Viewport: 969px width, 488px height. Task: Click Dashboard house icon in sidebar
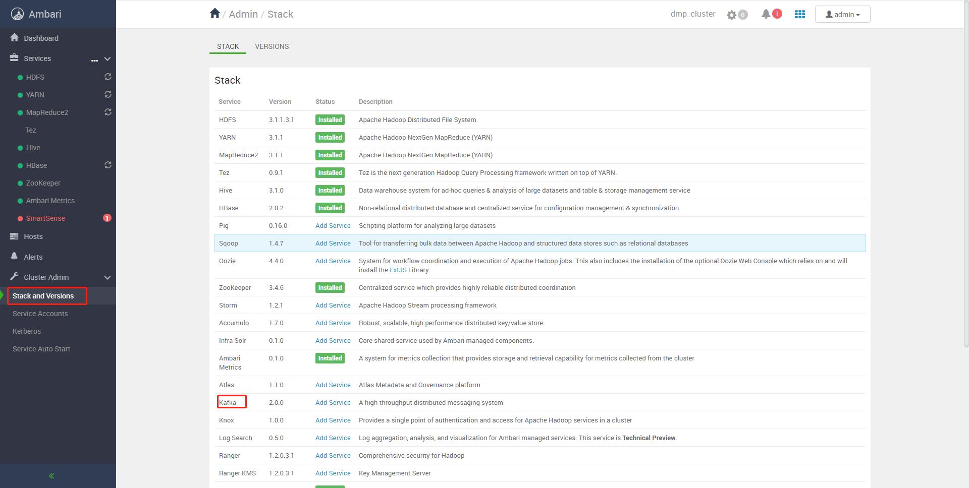click(14, 38)
